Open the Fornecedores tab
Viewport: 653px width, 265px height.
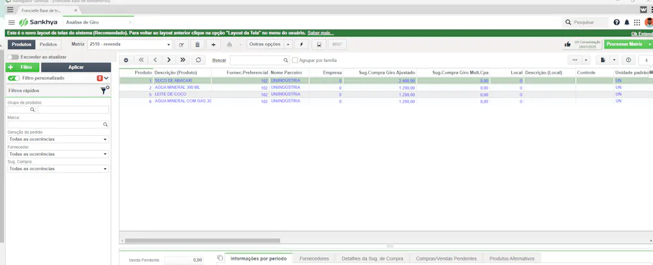[314, 258]
